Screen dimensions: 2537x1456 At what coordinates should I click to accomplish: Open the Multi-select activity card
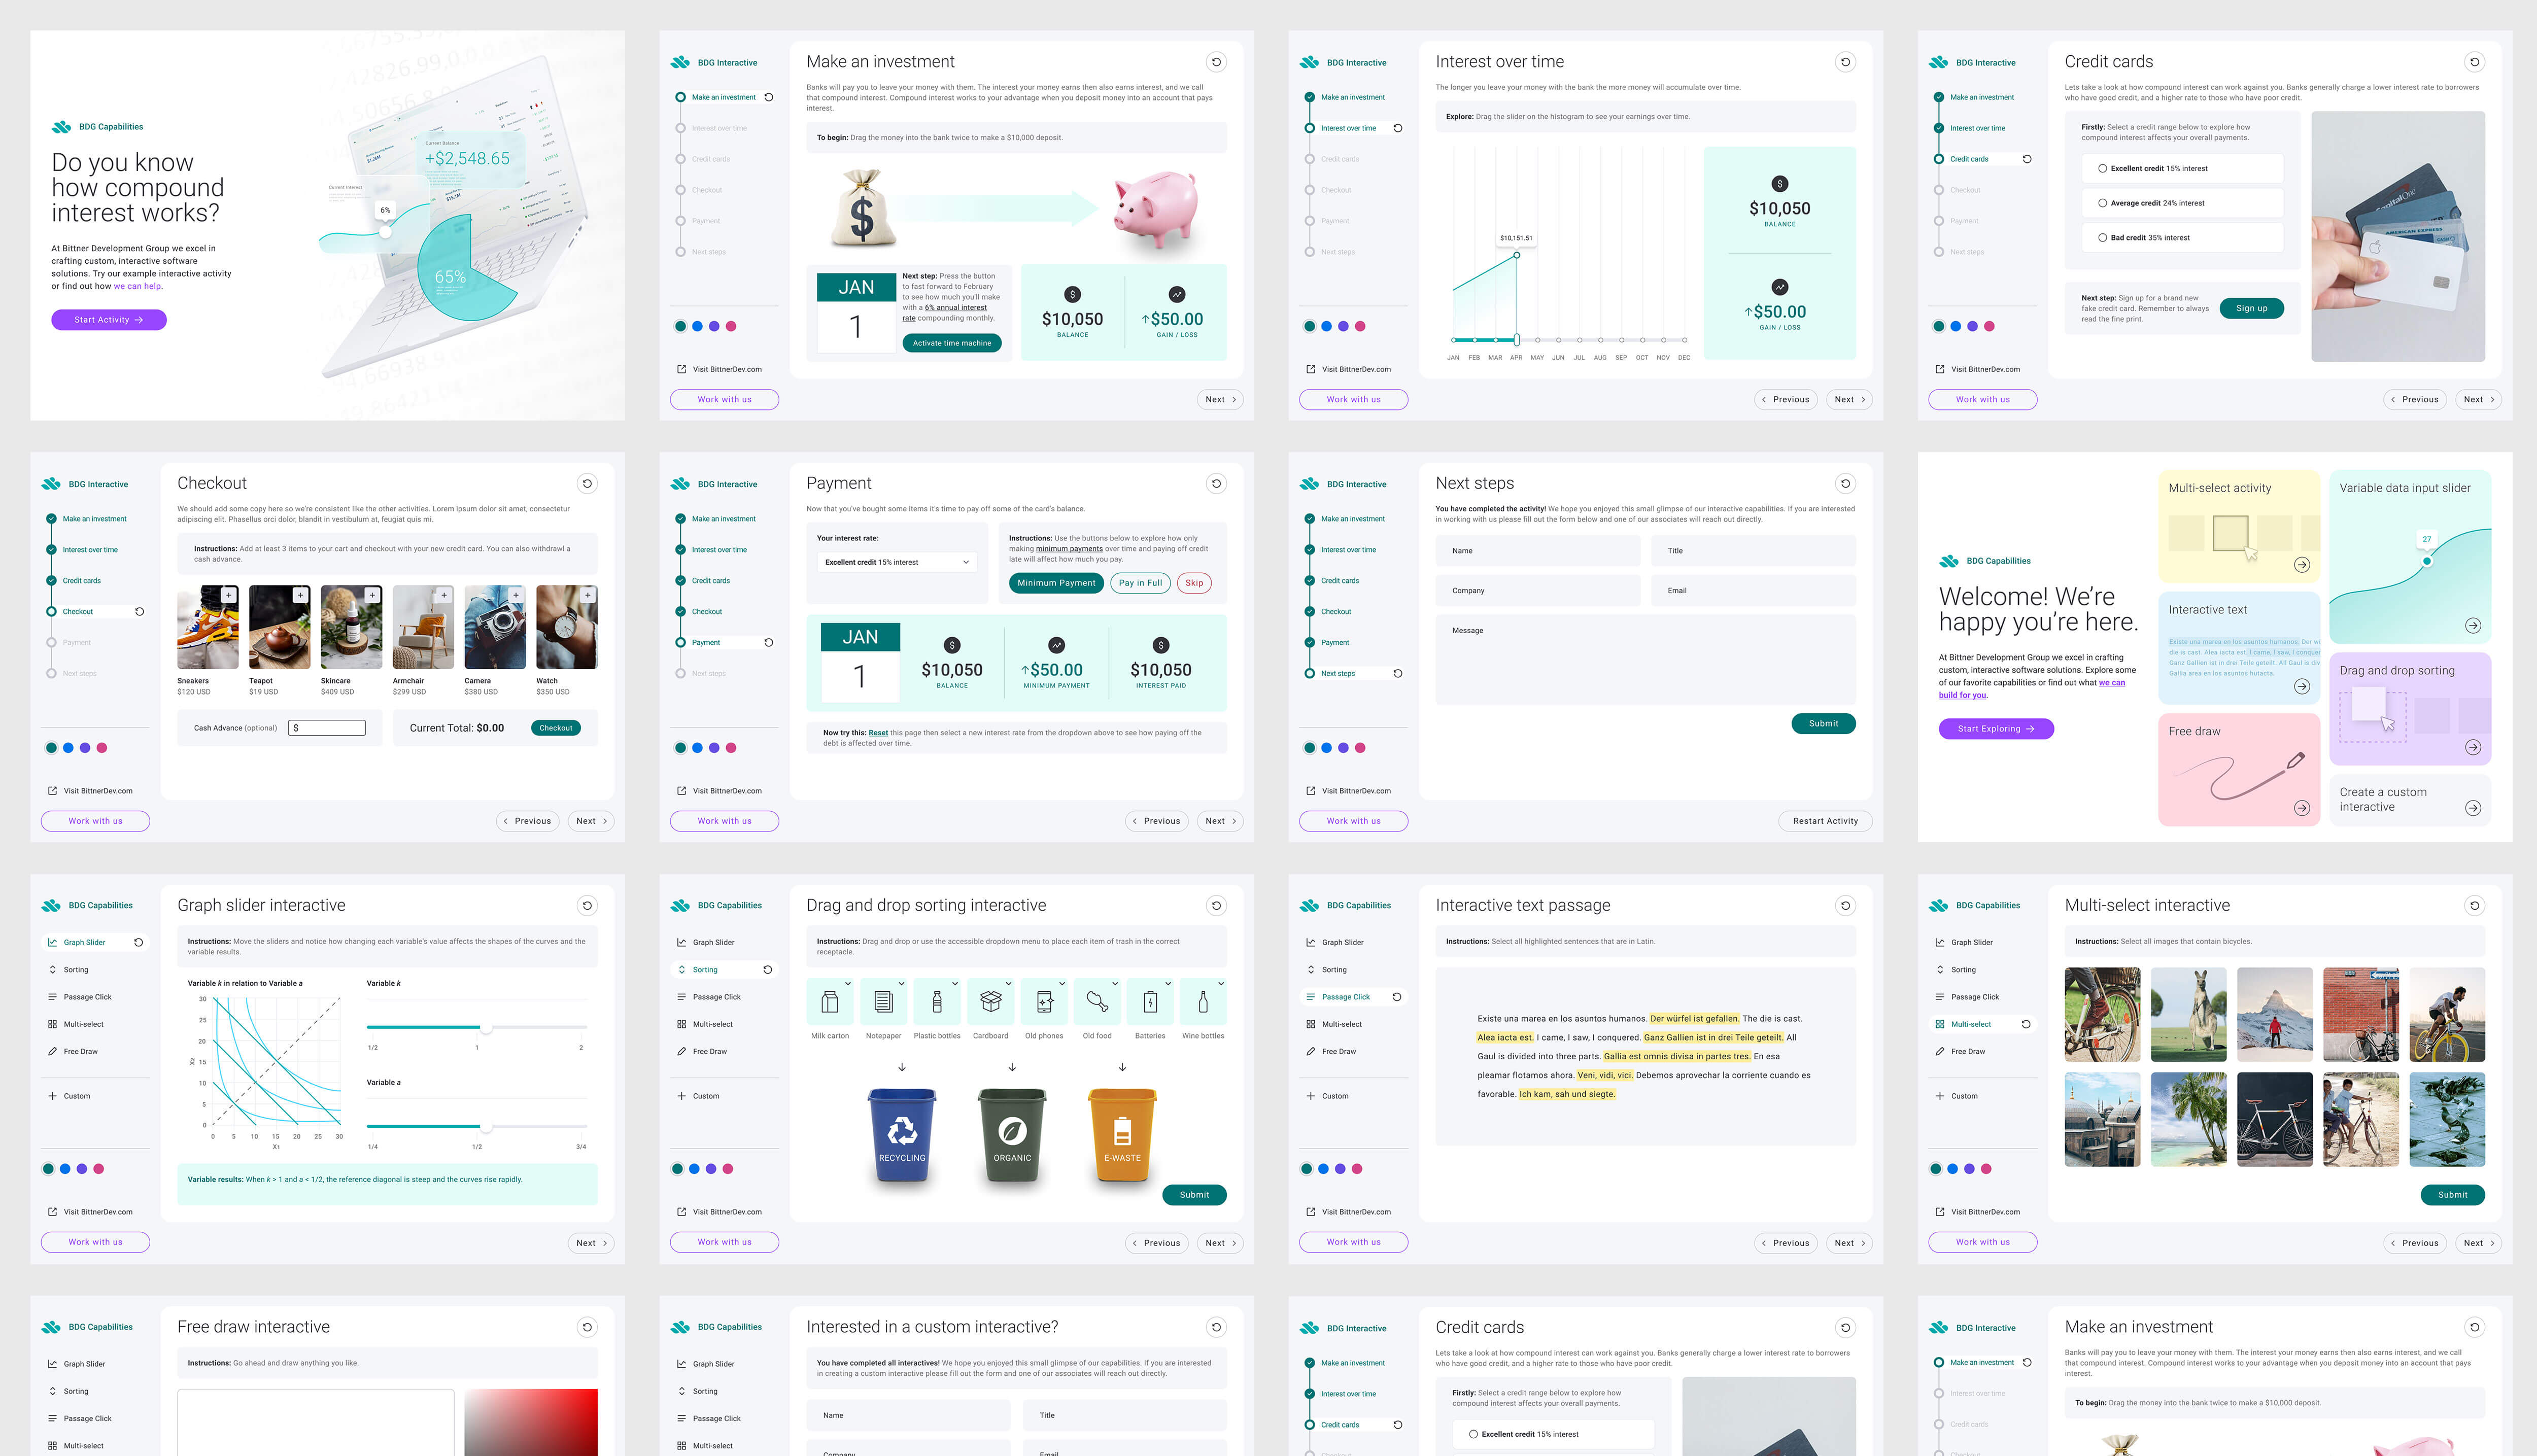click(x=2238, y=526)
